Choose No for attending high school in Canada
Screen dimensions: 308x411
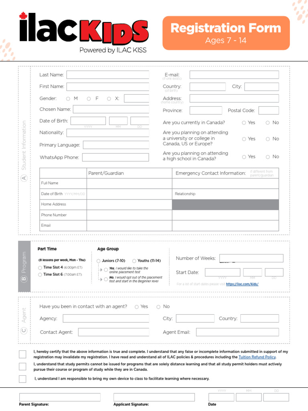[x=267, y=157]
